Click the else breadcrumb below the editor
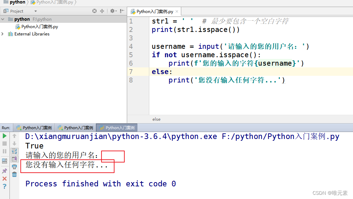The width and height of the screenshot is (353, 199). (x=156, y=119)
